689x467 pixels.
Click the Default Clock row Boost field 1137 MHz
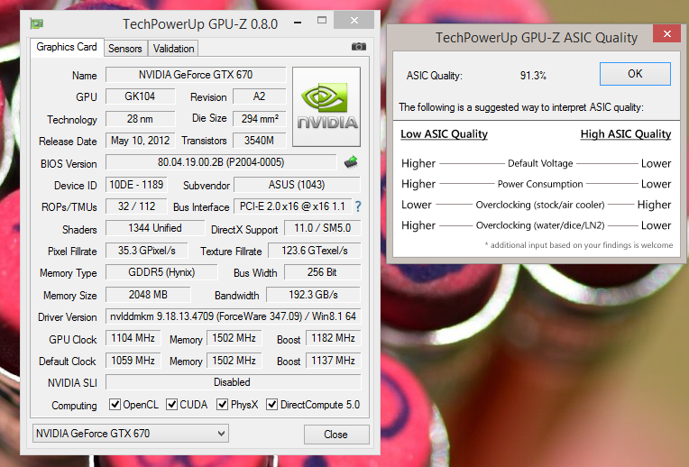coord(333,361)
